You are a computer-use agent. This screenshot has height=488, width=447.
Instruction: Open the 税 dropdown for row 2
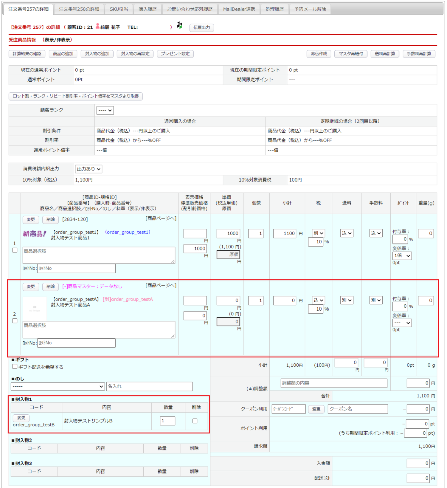pyautogui.click(x=318, y=300)
